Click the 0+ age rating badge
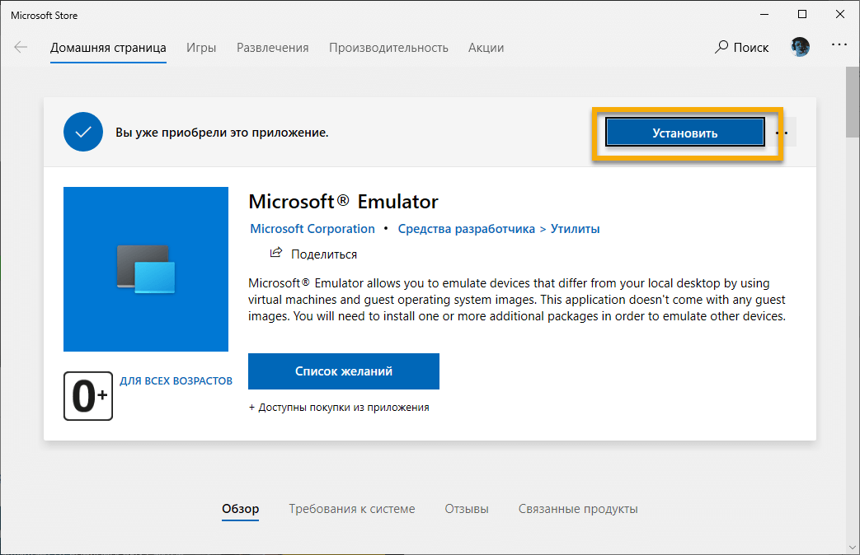 pyautogui.click(x=87, y=396)
